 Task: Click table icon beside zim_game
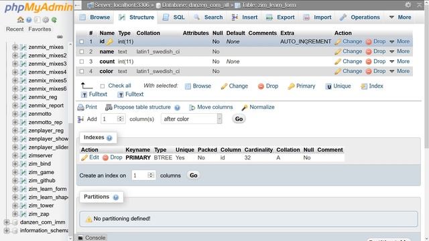point(23,173)
